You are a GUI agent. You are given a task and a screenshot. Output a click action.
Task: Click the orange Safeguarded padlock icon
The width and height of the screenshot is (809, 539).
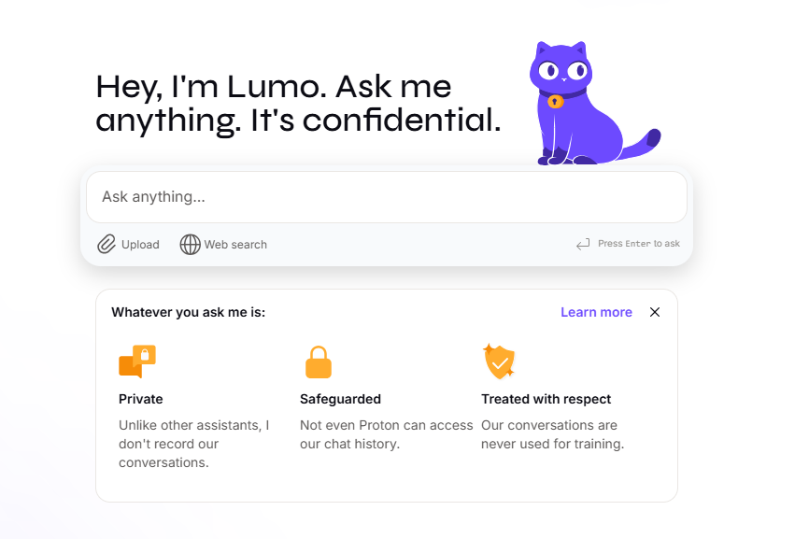pyautogui.click(x=319, y=362)
